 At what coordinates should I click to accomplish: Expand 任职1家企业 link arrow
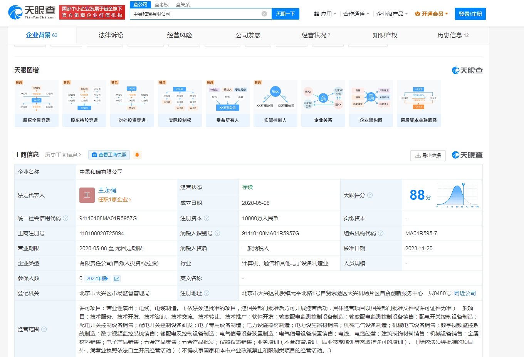click(x=130, y=199)
